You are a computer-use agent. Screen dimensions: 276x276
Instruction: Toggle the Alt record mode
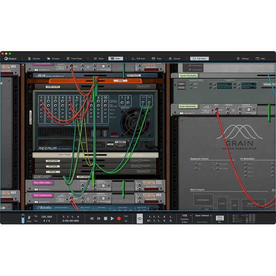pos(126,221)
